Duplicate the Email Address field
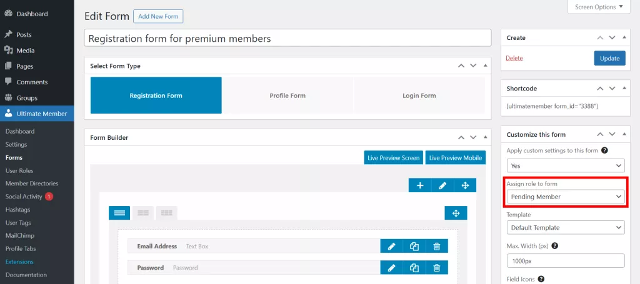 tap(414, 247)
